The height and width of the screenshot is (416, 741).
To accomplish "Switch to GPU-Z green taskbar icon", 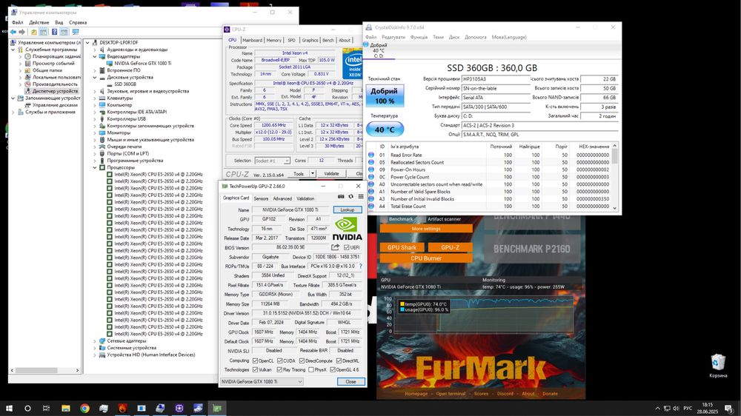I will [x=217, y=409].
